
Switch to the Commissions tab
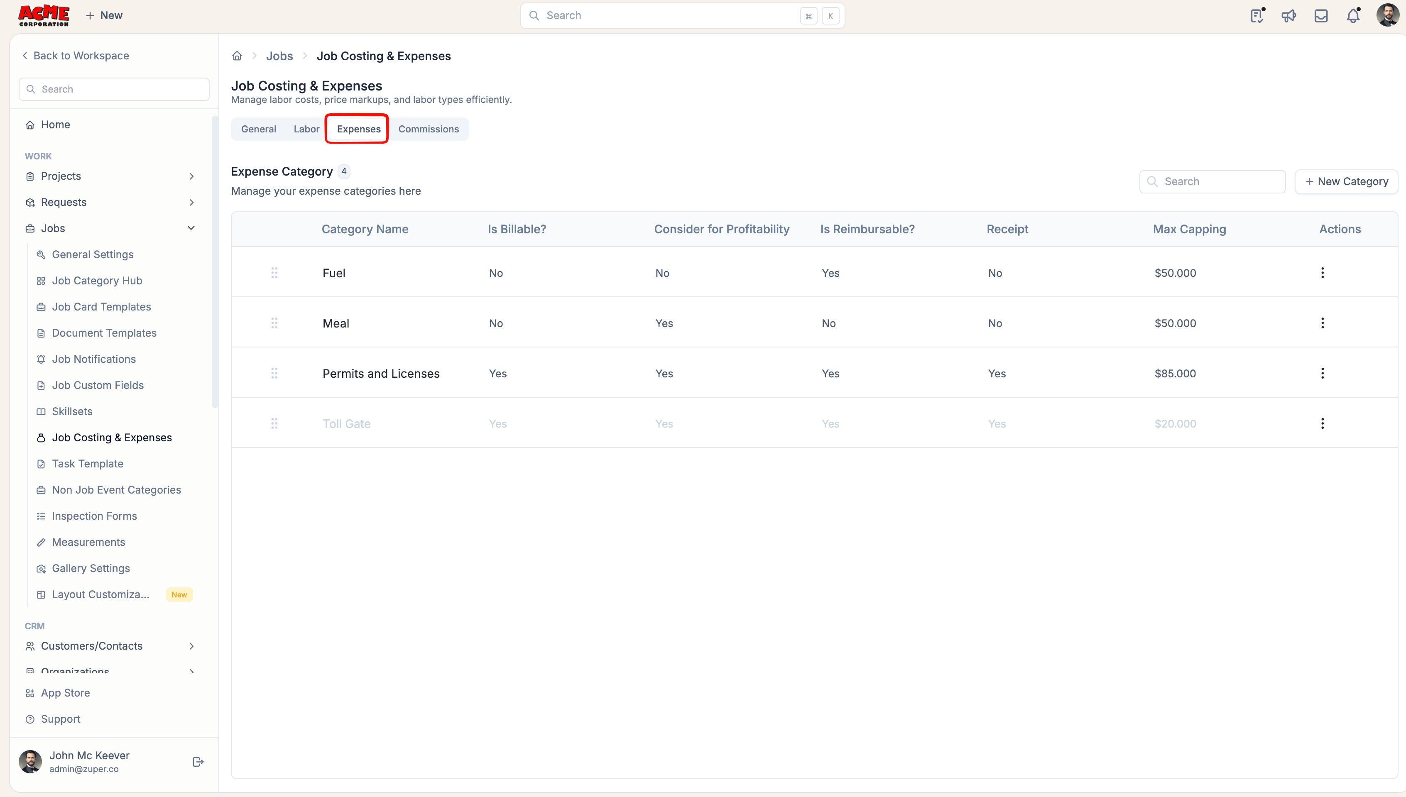[429, 129]
